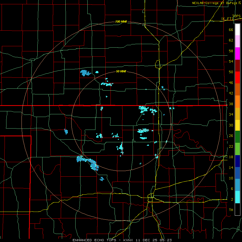Click the light pink swatch on the scale
The height and width of the screenshot is (242, 242).
[x=237, y=41]
